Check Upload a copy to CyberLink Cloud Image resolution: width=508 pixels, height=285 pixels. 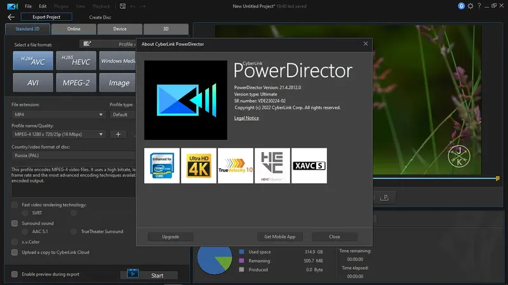coord(15,252)
